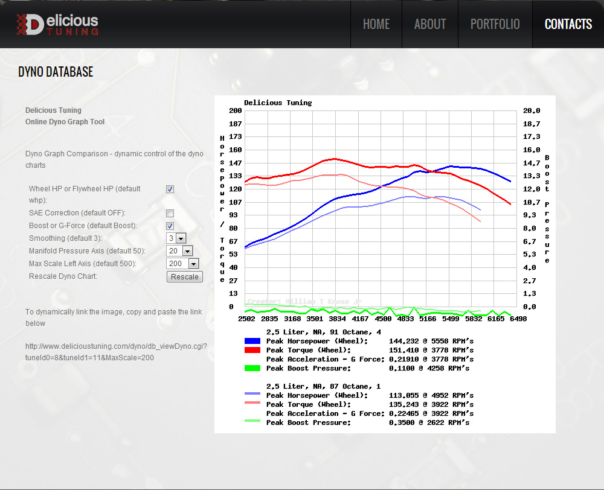Click the light red 87 Octane torque swatch
604x490 pixels.
pos(252,402)
